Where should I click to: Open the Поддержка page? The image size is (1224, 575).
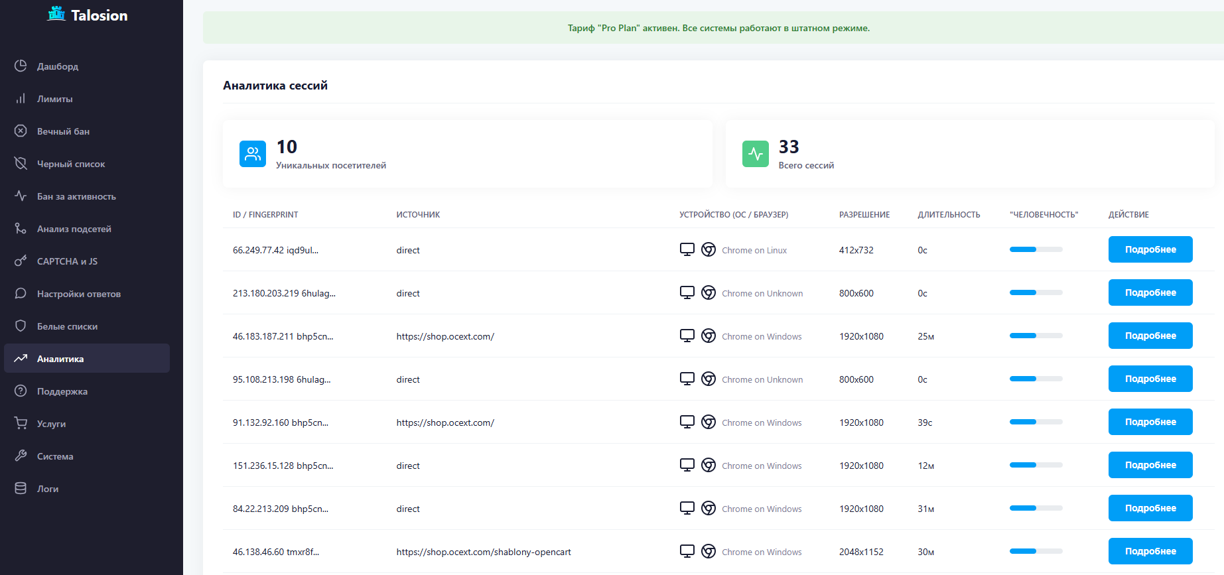click(x=62, y=391)
